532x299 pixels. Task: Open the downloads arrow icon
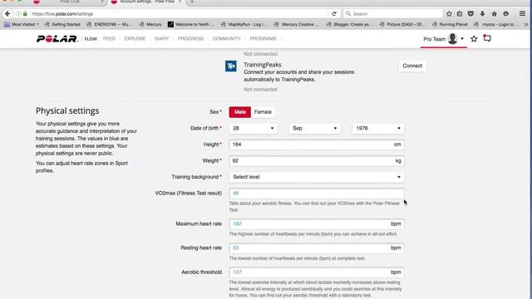[x=482, y=14]
